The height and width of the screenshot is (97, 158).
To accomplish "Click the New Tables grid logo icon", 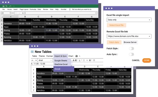I will tap(32, 52).
